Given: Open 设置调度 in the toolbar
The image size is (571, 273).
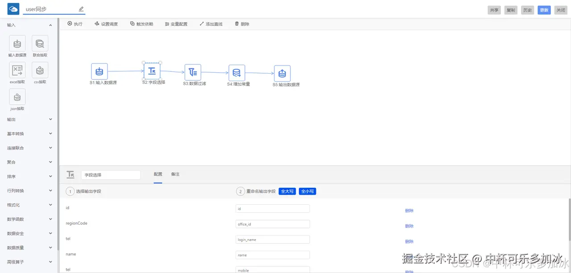Looking at the screenshot, I should (x=106, y=24).
